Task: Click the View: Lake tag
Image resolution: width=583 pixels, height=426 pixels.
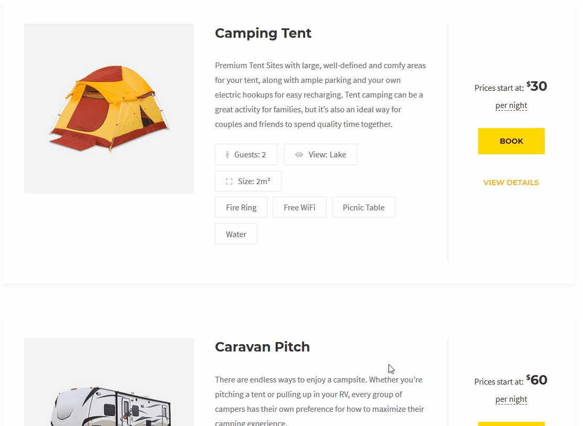Action: [x=320, y=154]
